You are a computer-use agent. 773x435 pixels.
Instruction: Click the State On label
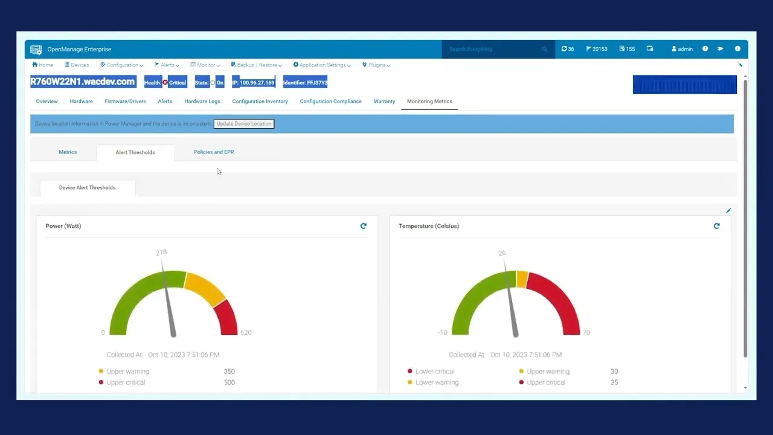tap(209, 83)
